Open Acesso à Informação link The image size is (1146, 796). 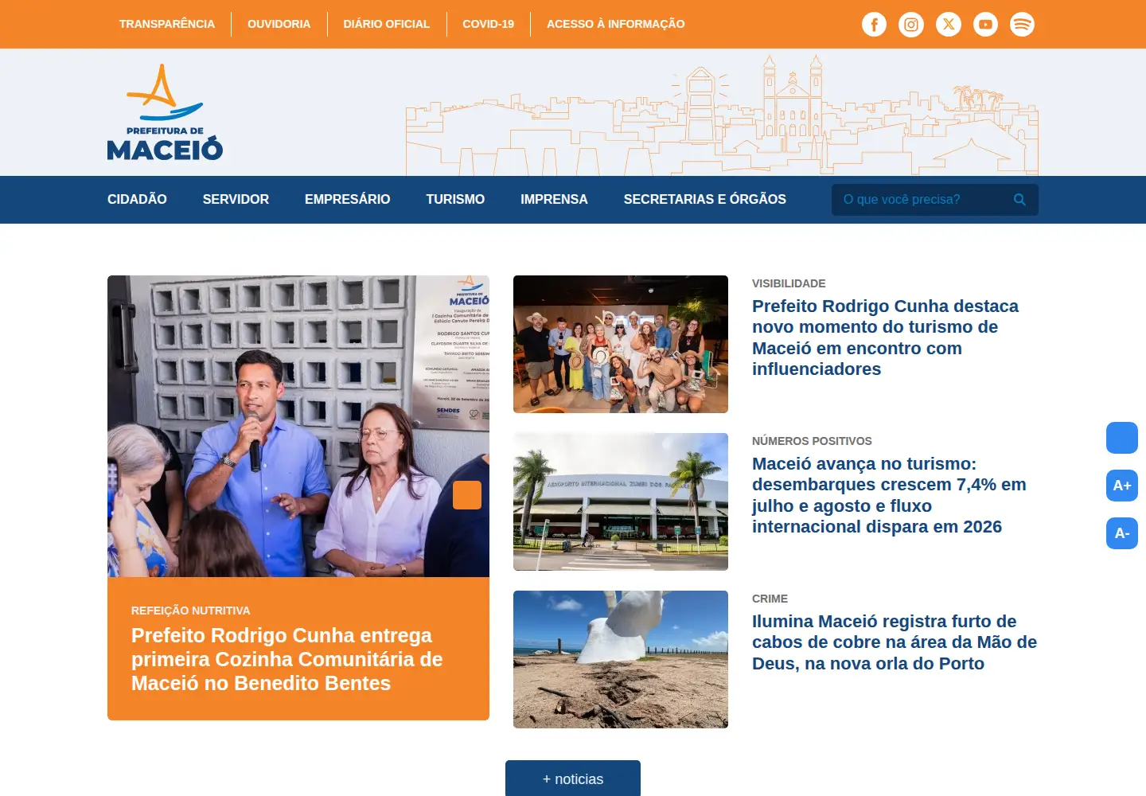coord(615,24)
